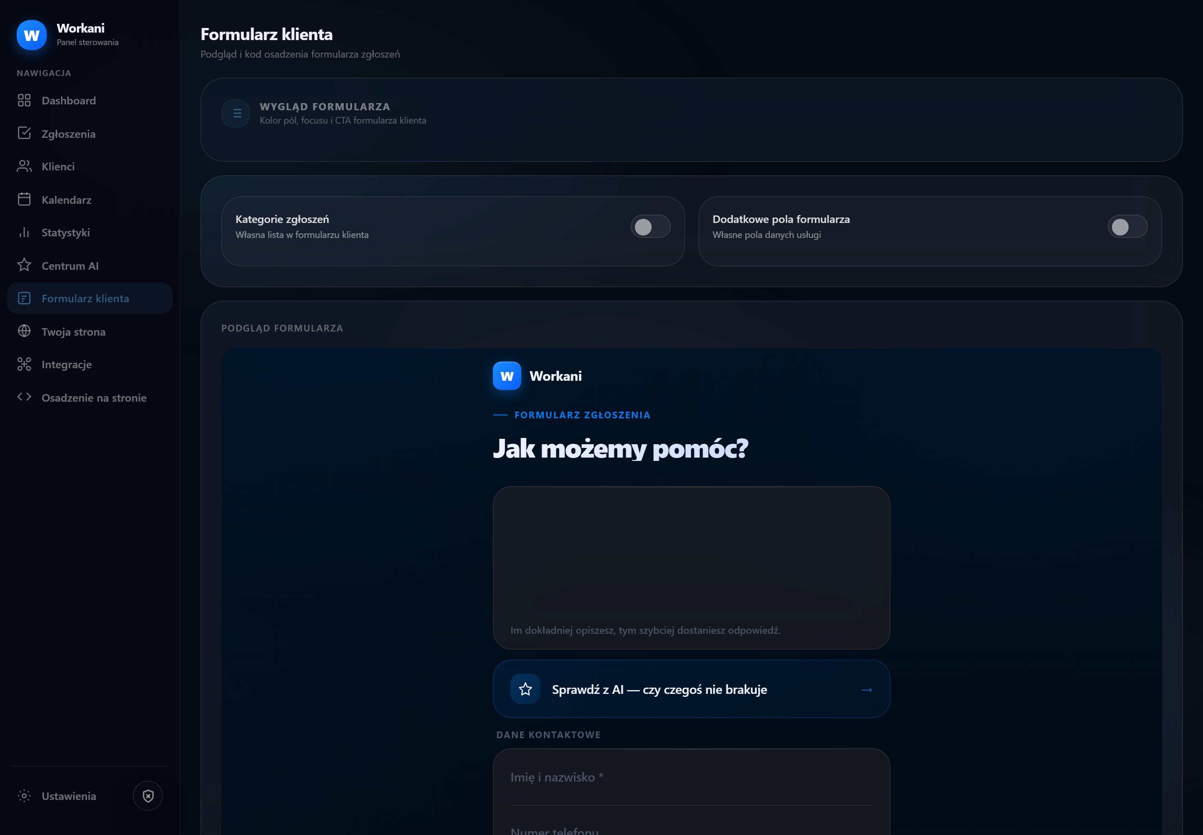Open Ustawienia at the sidebar bottom
Screen dimensions: 1203x835
pyautogui.click(x=69, y=796)
